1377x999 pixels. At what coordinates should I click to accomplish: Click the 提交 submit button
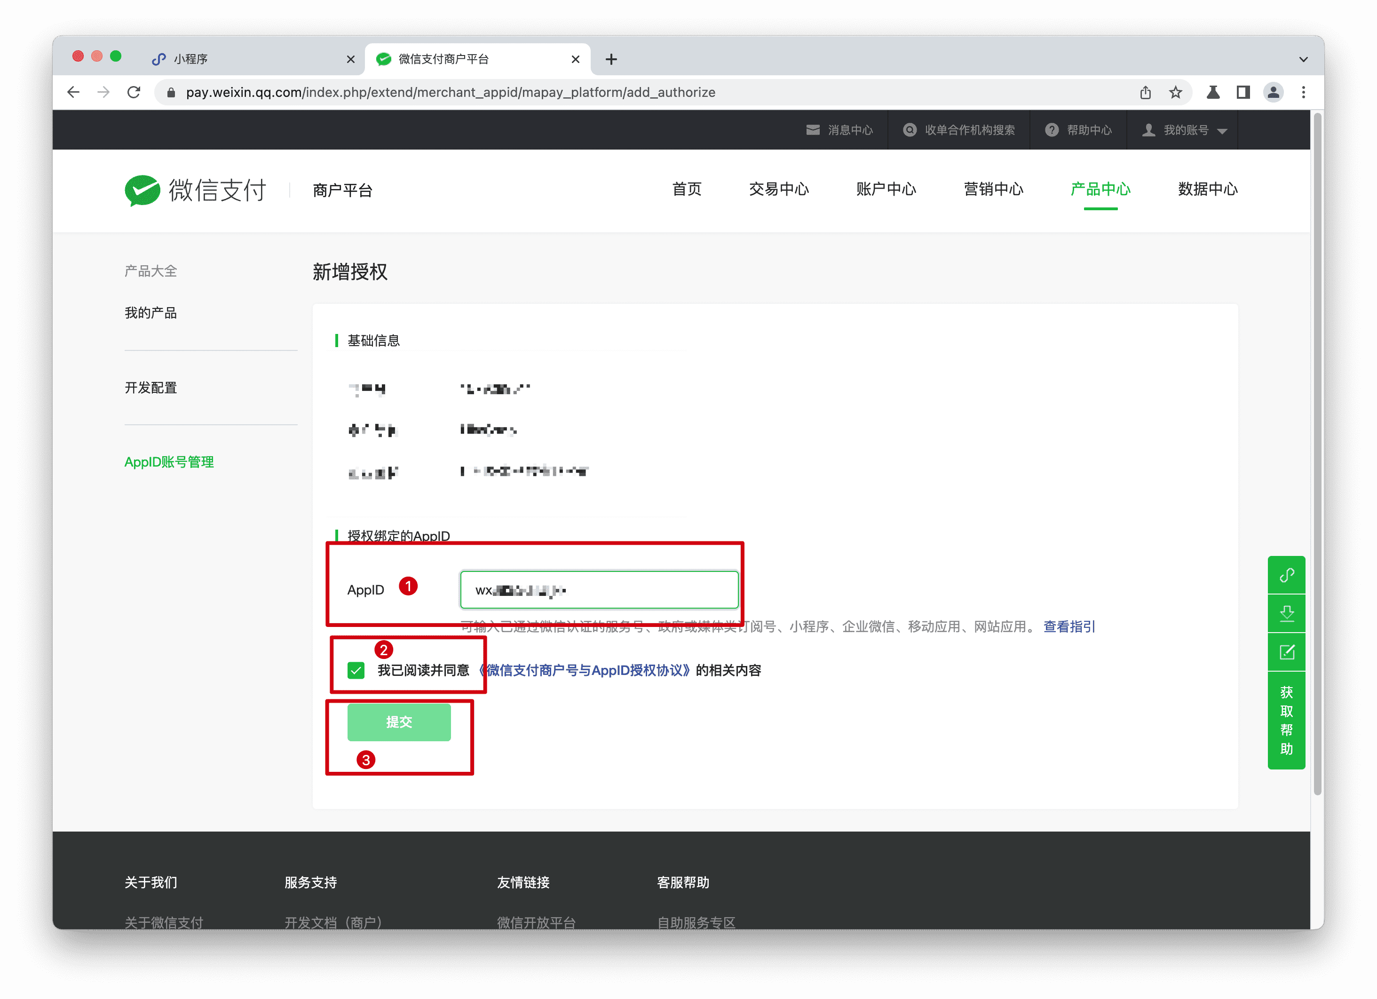pyautogui.click(x=399, y=722)
